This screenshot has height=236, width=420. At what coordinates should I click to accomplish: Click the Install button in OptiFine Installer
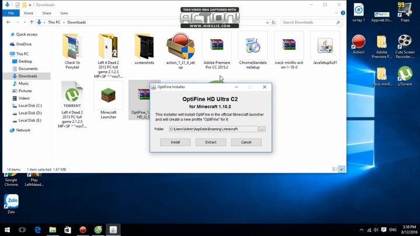(175, 142)
